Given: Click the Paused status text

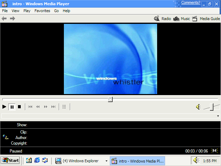Looking at the screenshot, I should pos(16,151).
